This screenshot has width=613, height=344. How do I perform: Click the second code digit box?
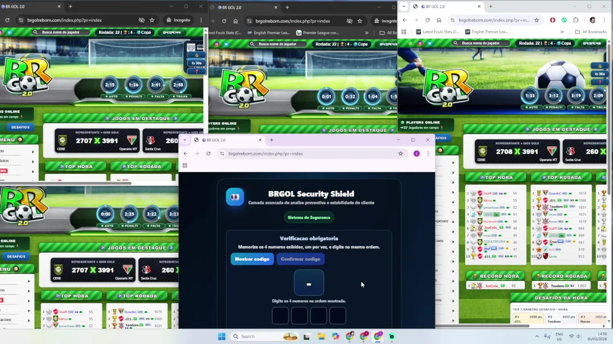[x=299, y=316]
